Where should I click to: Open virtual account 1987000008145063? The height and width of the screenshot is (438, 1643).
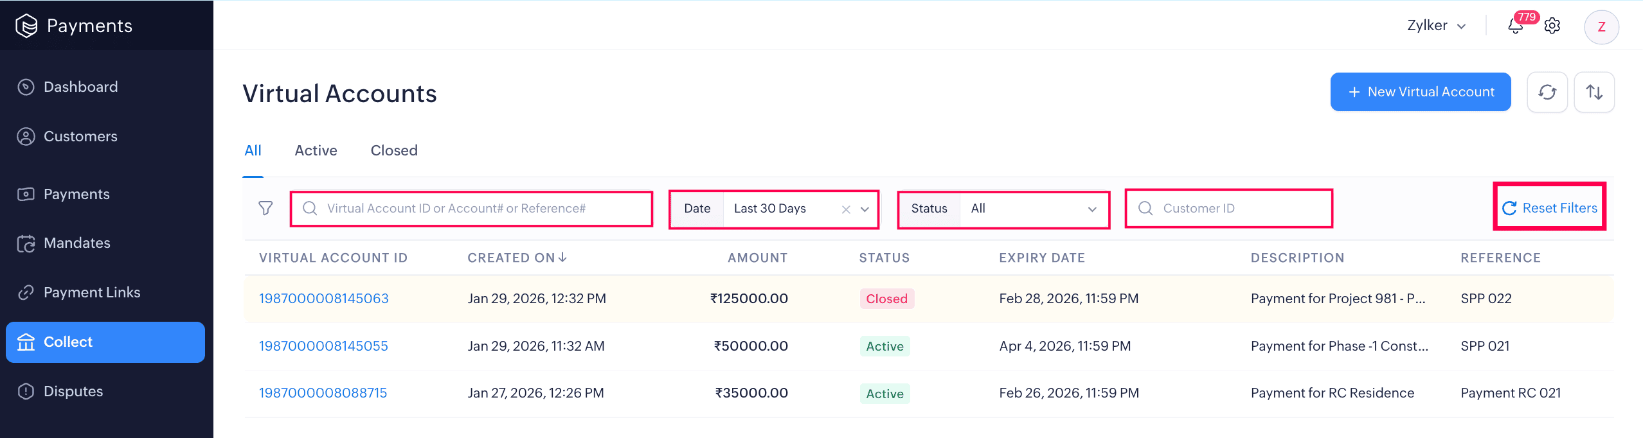[x=323, y=299]
